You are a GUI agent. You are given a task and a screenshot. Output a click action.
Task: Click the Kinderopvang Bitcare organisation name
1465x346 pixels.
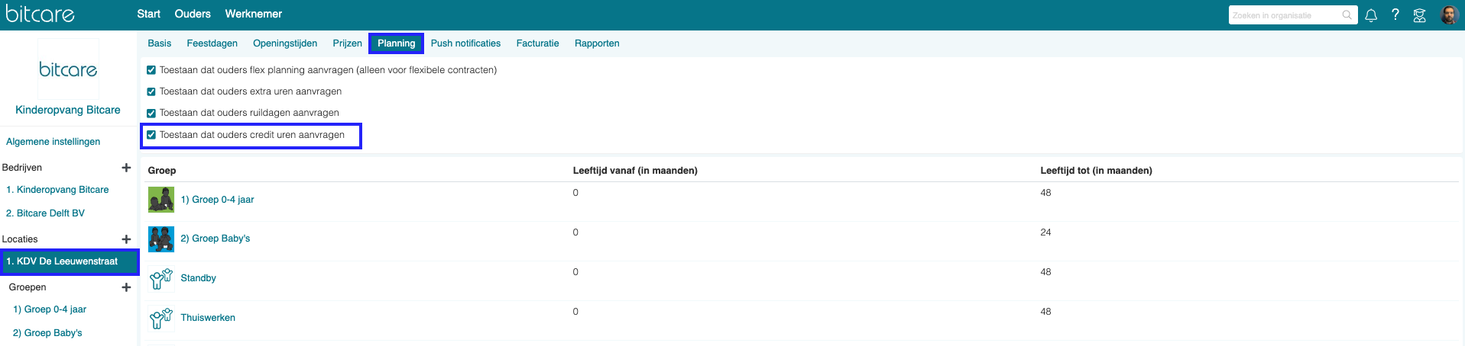coord(68,110)
